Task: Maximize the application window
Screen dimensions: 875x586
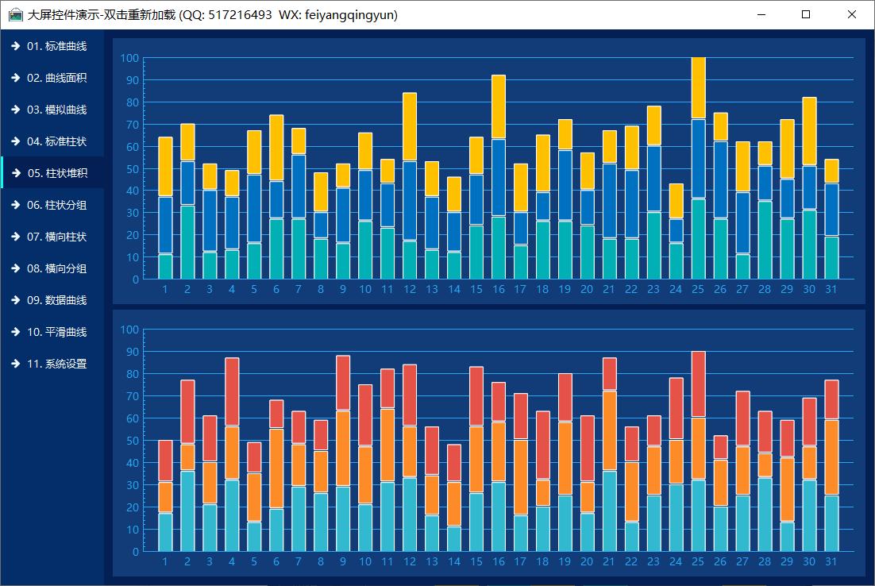Action: [806, 14]
